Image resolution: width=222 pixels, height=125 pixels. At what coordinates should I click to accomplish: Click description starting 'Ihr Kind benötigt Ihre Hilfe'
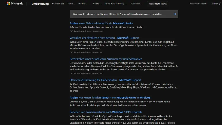[123, 87]
